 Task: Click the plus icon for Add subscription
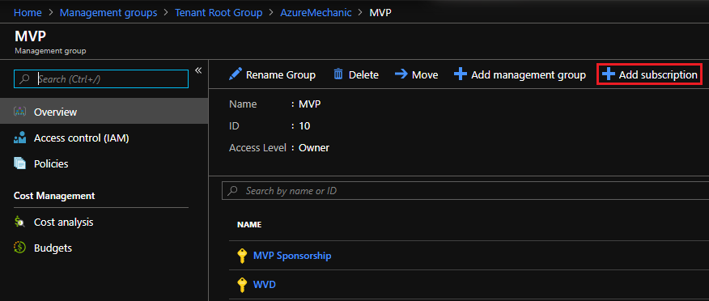(x=609, y=74)
